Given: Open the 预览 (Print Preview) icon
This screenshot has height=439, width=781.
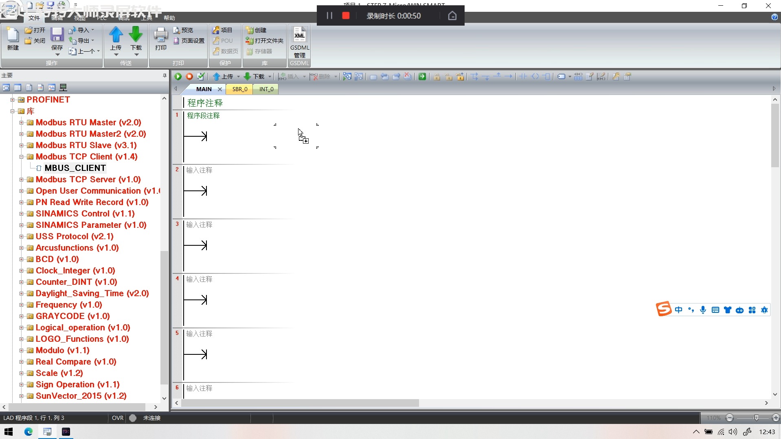Looking at the screenshot, I should 184,30.
